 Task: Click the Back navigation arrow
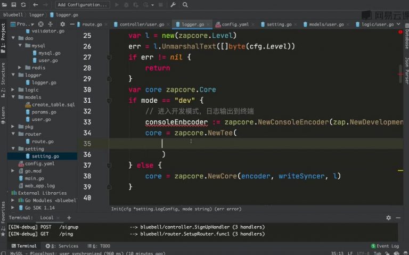pyautogui.click(x=35, y=5)
